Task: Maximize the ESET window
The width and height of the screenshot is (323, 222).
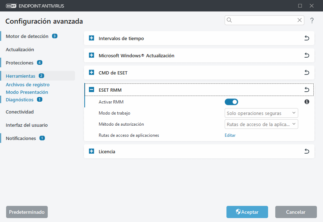Action: click(x=300, y=6)
